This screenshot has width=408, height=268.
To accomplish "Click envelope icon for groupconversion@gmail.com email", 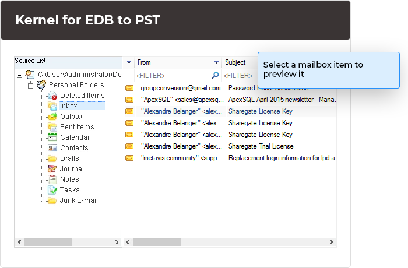I will [x=129, y=88].
